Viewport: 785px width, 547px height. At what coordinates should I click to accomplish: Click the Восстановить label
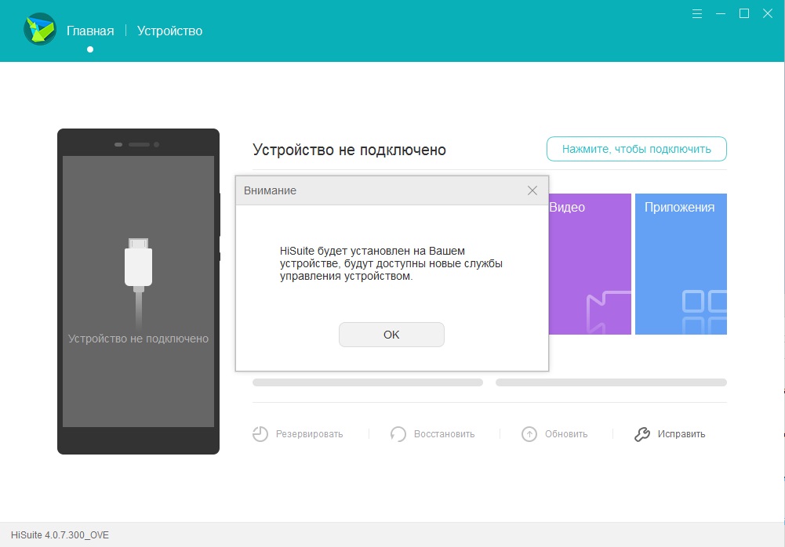coord(444,434)
